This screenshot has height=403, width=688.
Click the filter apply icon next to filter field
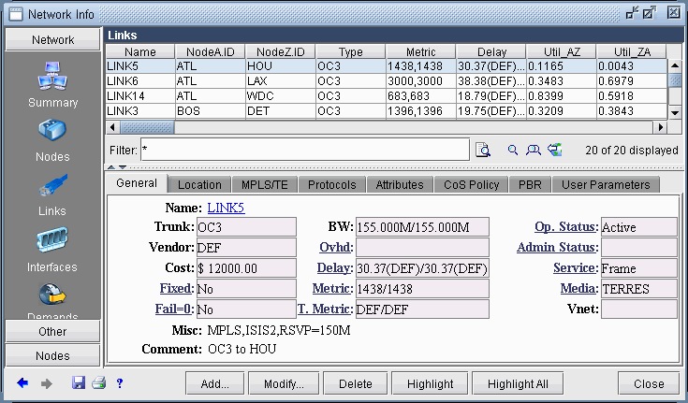click(x=483, y=150)
